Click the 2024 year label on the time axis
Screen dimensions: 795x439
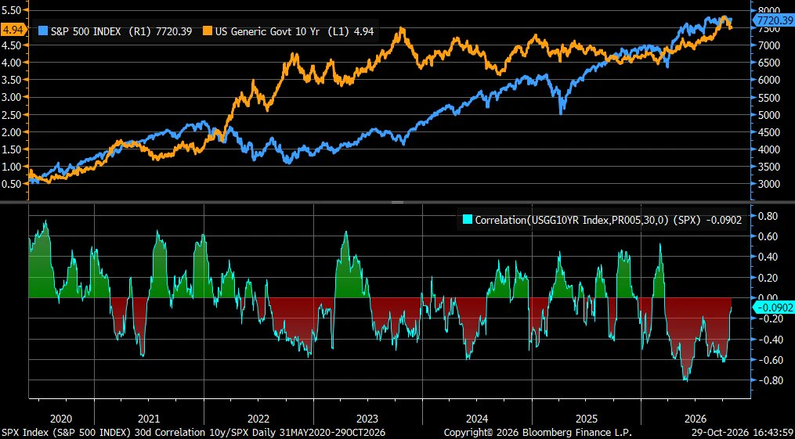tap(477, 419)
